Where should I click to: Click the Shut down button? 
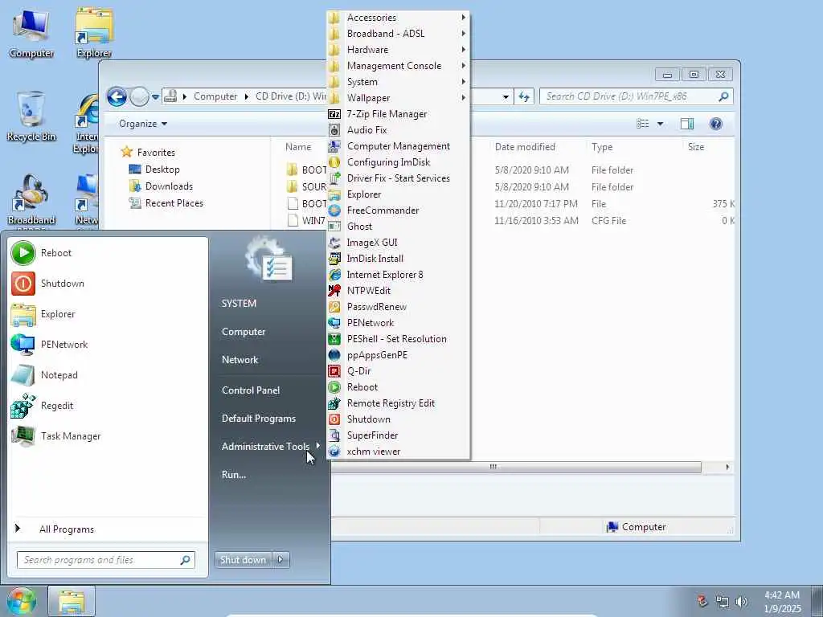[x=244, y=560]
